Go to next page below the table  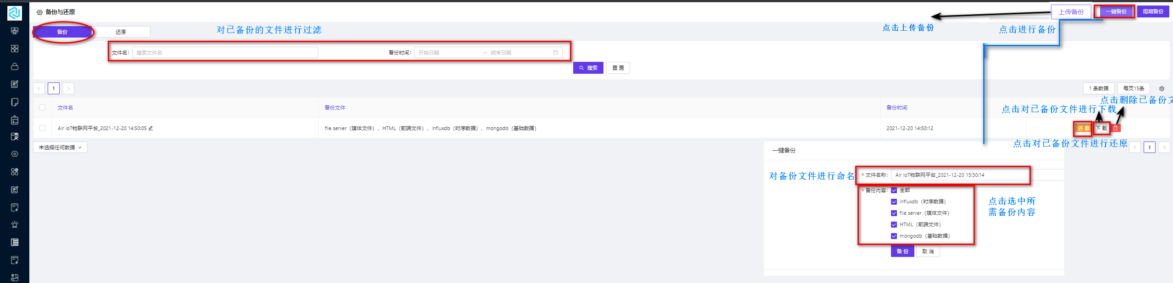tap(1164, 147)
